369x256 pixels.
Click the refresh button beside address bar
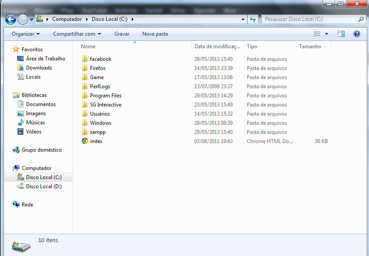click(x=253, y=19)
